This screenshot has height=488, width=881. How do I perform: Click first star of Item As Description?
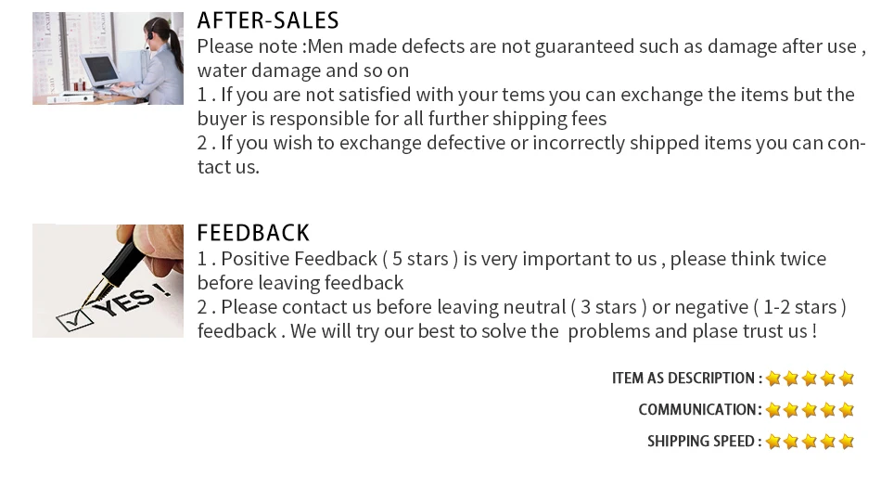(773, 379)
